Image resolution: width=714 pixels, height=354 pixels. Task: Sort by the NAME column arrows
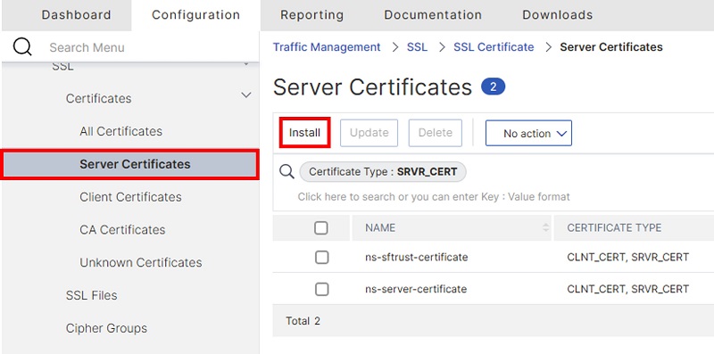(545, 227)
